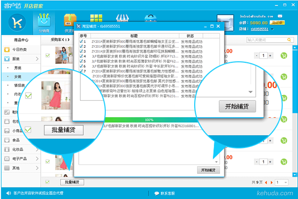Screen dimensions: 298x199
Task: Go to next page with right orange arrow
Action: (x=272, y=183)
